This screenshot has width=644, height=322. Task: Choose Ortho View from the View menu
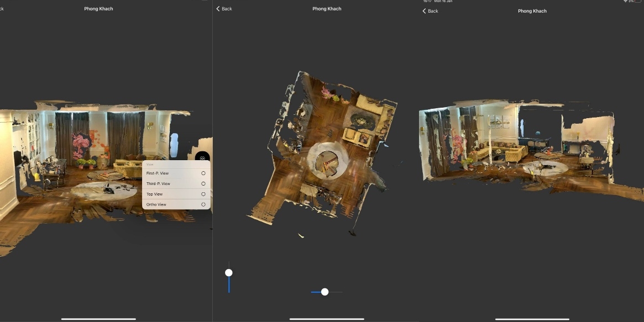pos(176,204)
